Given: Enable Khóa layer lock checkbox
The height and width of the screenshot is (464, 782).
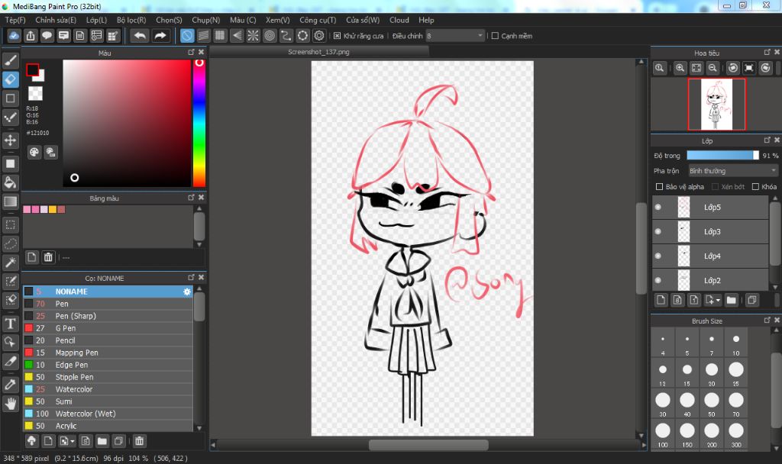Looking at the screenshot, I should [755, 187].
